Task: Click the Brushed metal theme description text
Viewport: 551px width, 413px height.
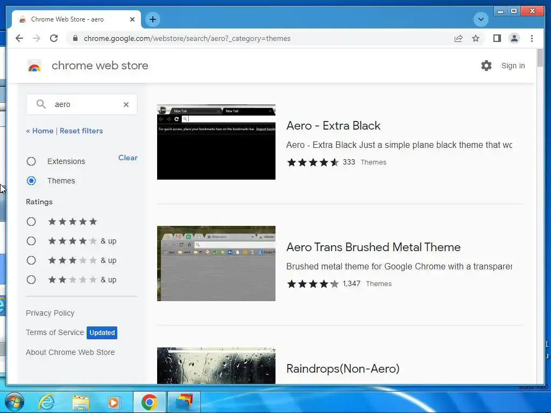Action: coord(399,267)
